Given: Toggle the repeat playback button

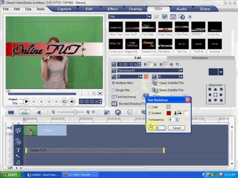Looking at the screenshot, I should coord(64,101).
